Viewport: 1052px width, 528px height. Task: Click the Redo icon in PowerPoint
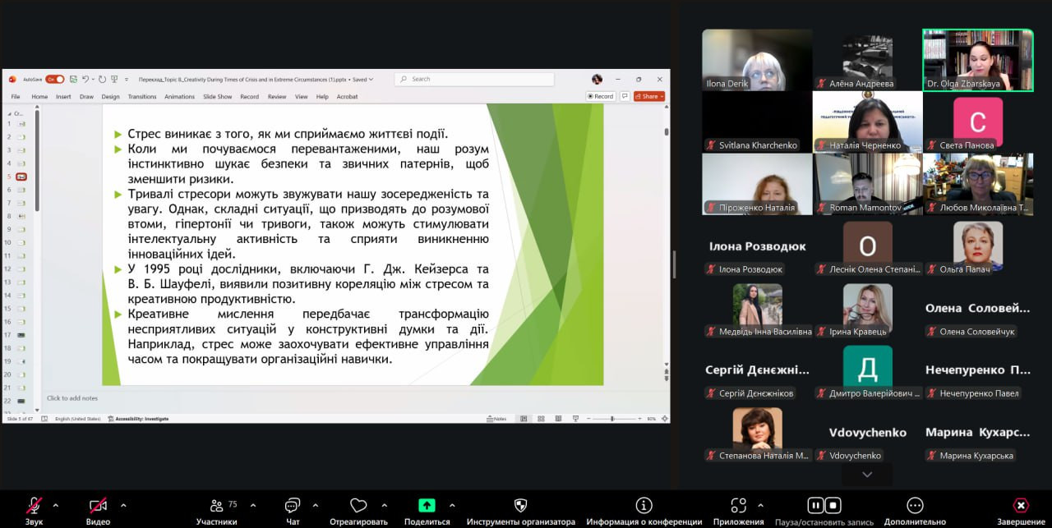pyautogui.click(x=102, y=80)
